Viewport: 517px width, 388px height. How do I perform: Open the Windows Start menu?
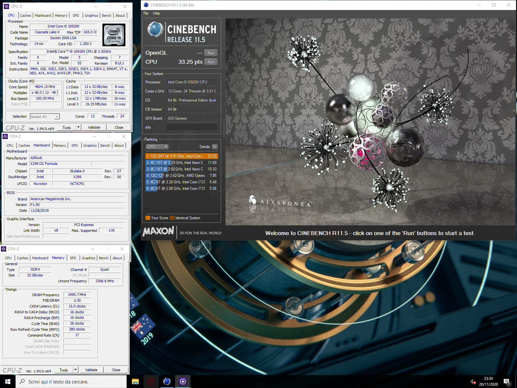click(8, 382)
